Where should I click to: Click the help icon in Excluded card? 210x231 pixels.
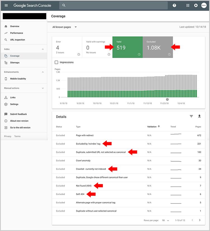(x=169, y=55)
